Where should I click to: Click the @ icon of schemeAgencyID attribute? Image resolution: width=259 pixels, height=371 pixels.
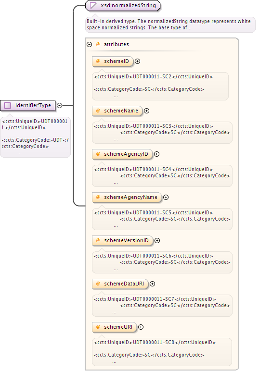point(98,154)
